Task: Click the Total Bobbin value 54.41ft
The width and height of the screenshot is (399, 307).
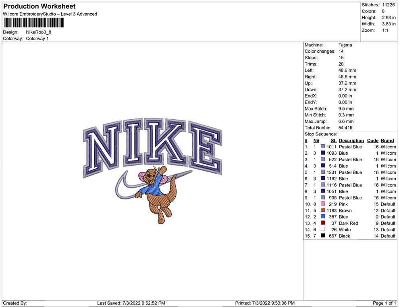Action: (x=345, y=128)
